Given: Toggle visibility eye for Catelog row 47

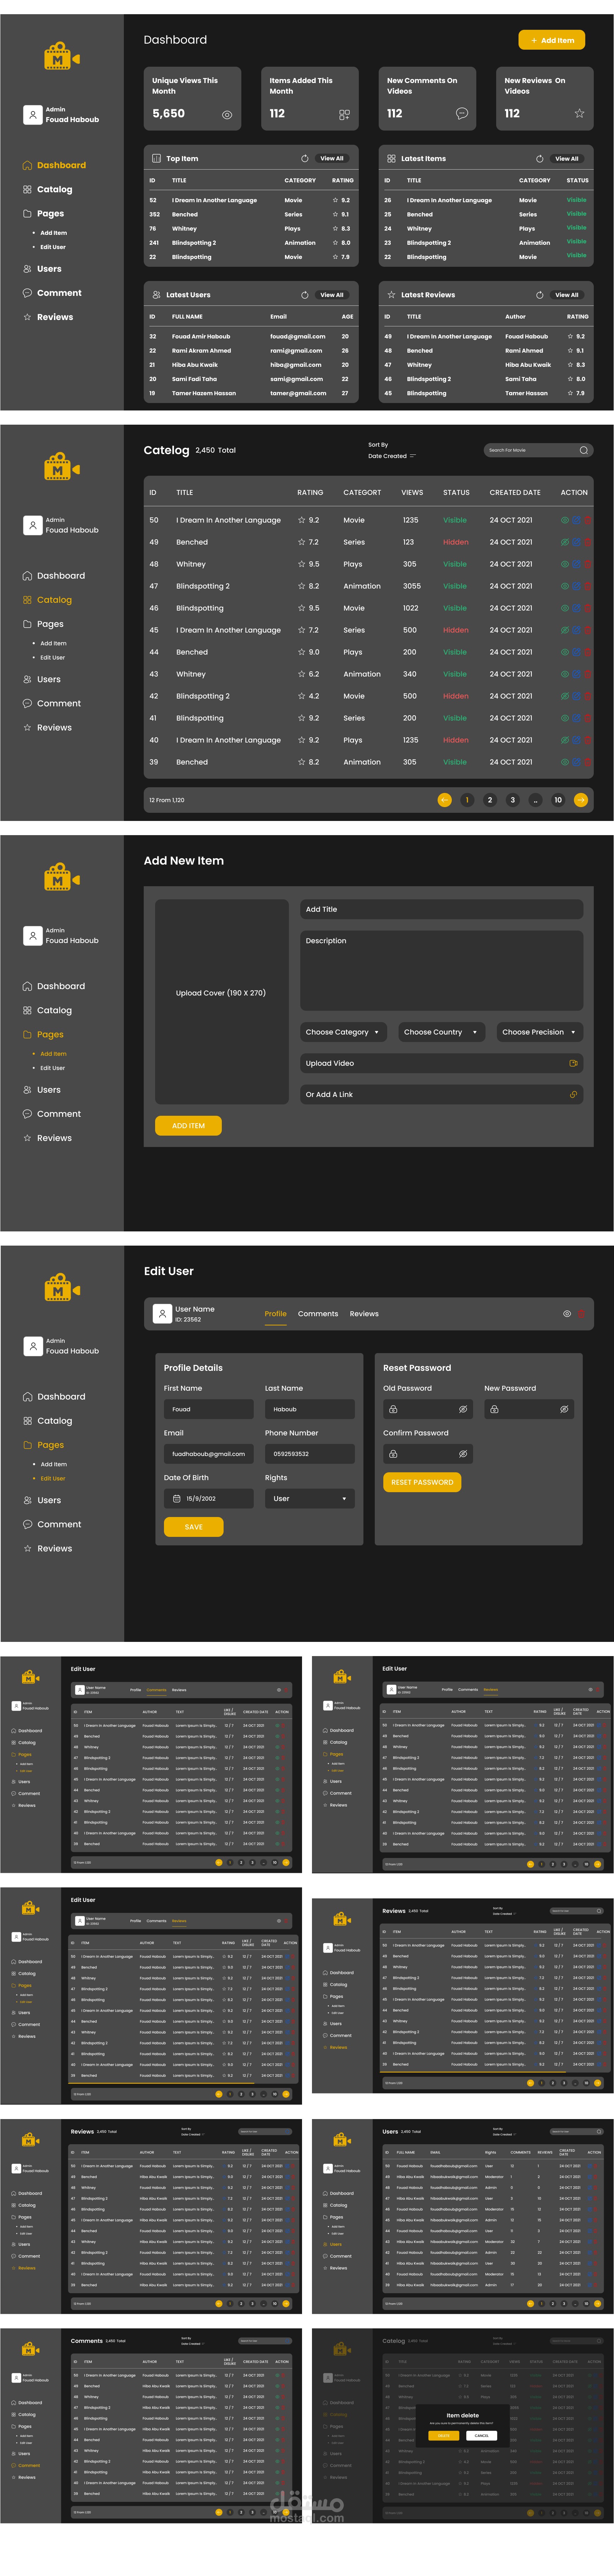Looking at the screenshot, I should (x=565, y=586).
